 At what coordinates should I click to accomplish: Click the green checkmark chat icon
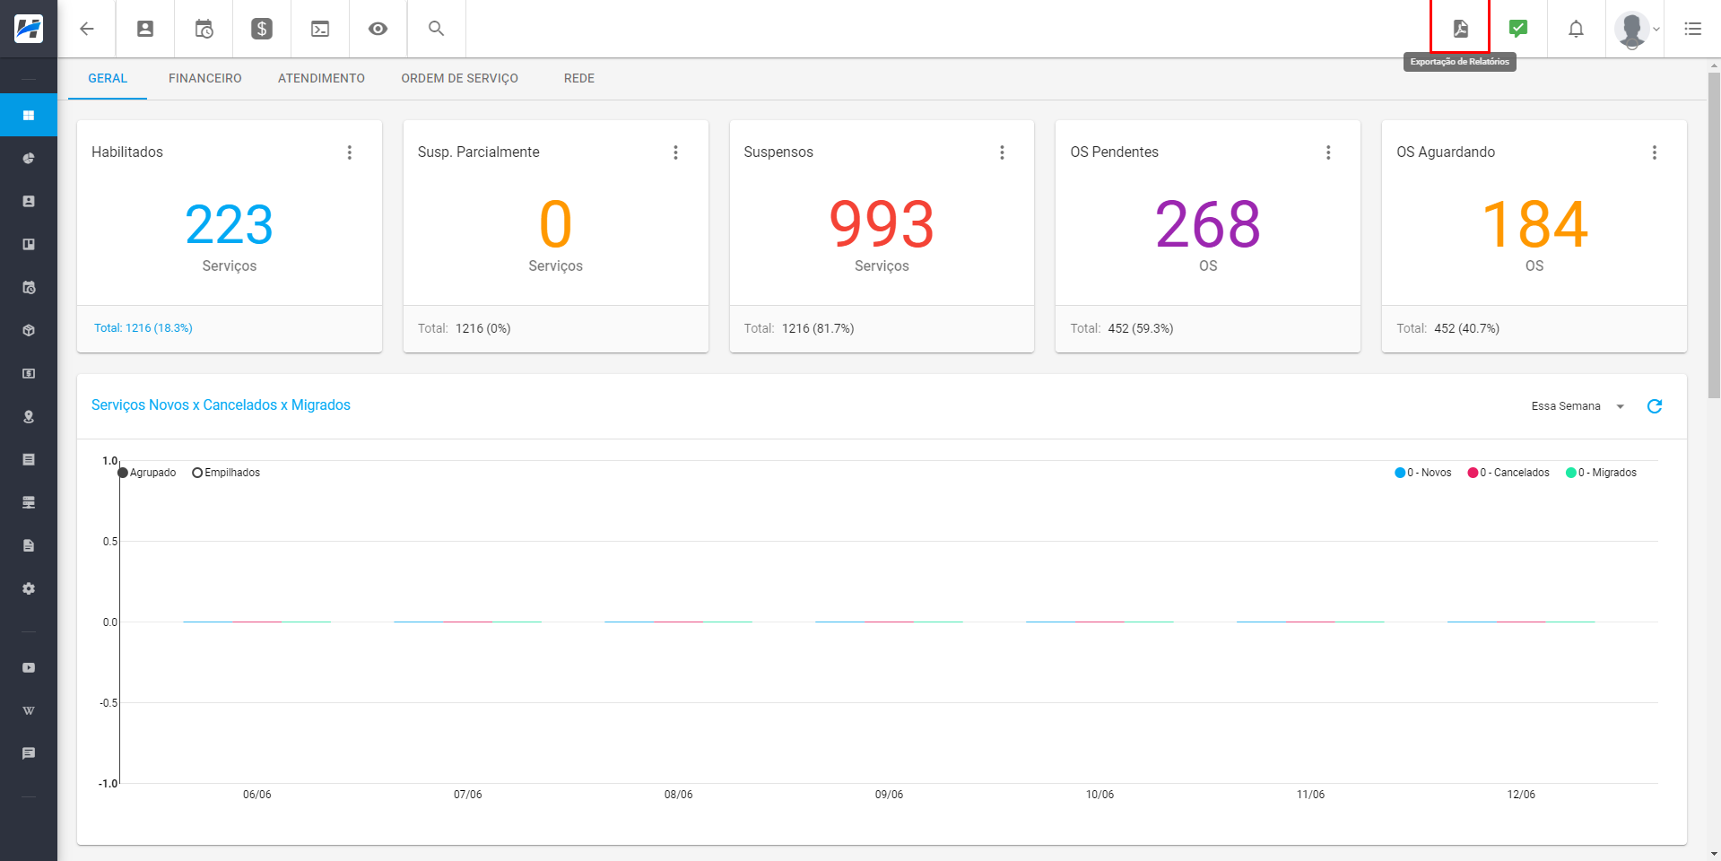click(x=1518, y=29)
